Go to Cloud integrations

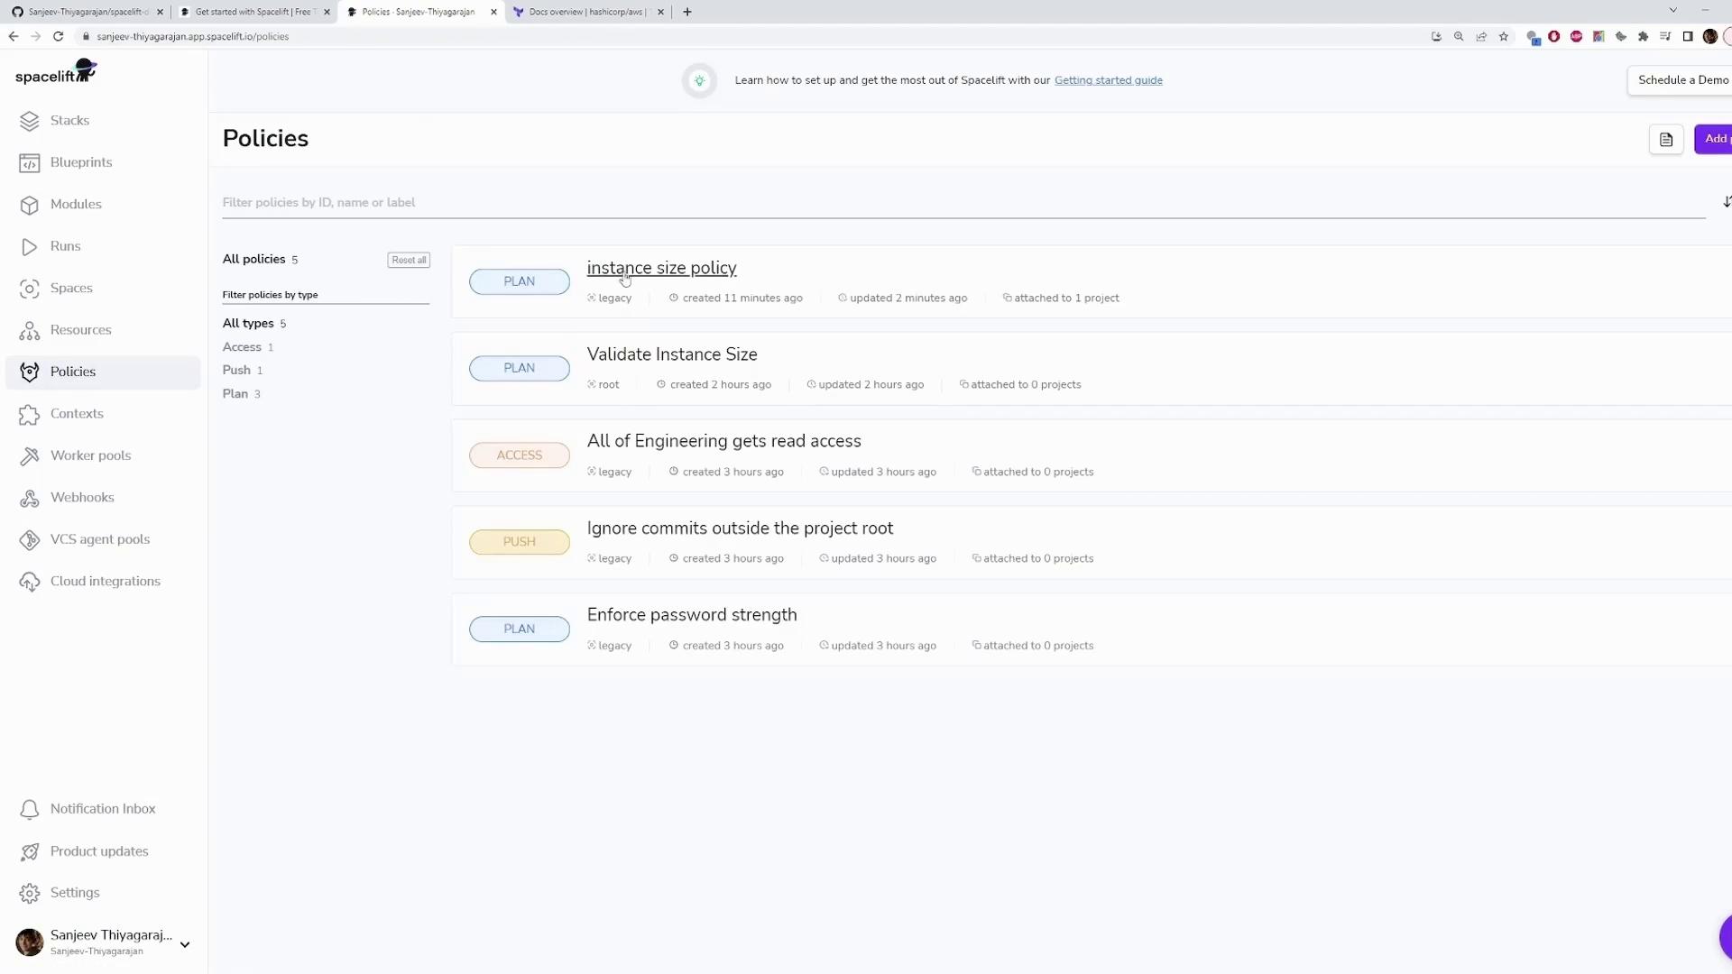pyautogui.click(x=105, y=582)
